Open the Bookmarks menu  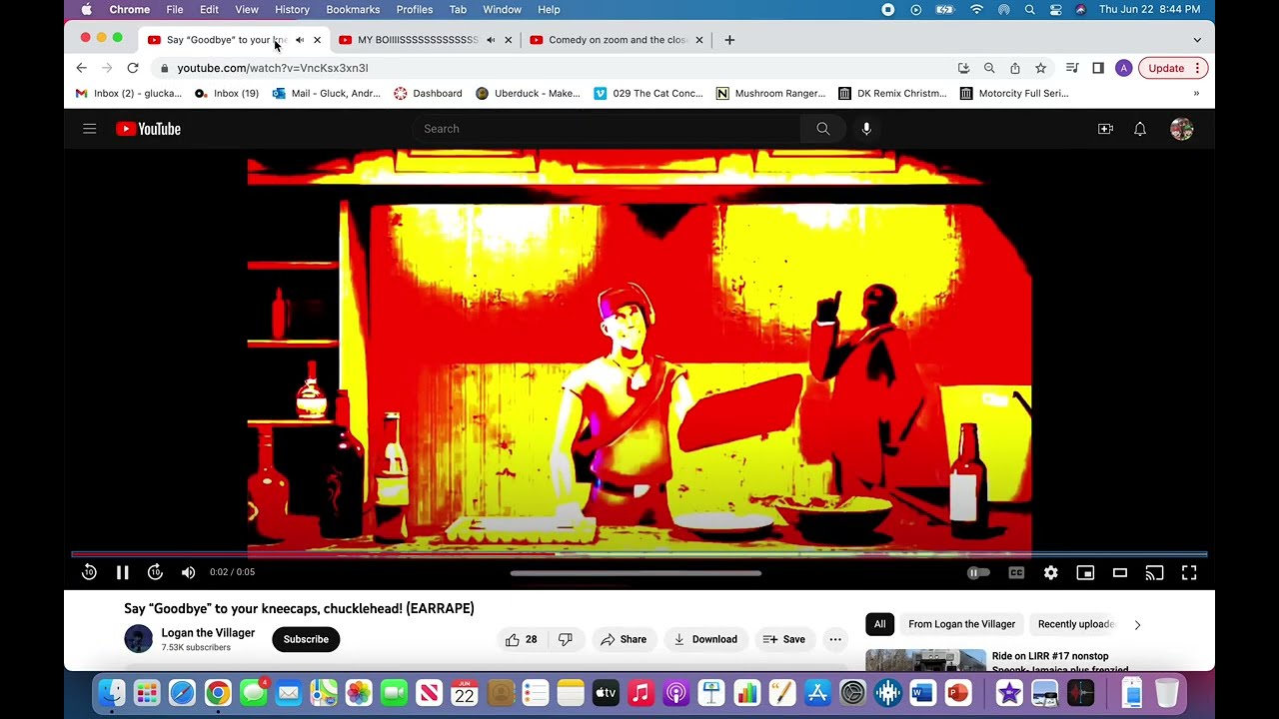pyautogui.click(x=353, y=9)
